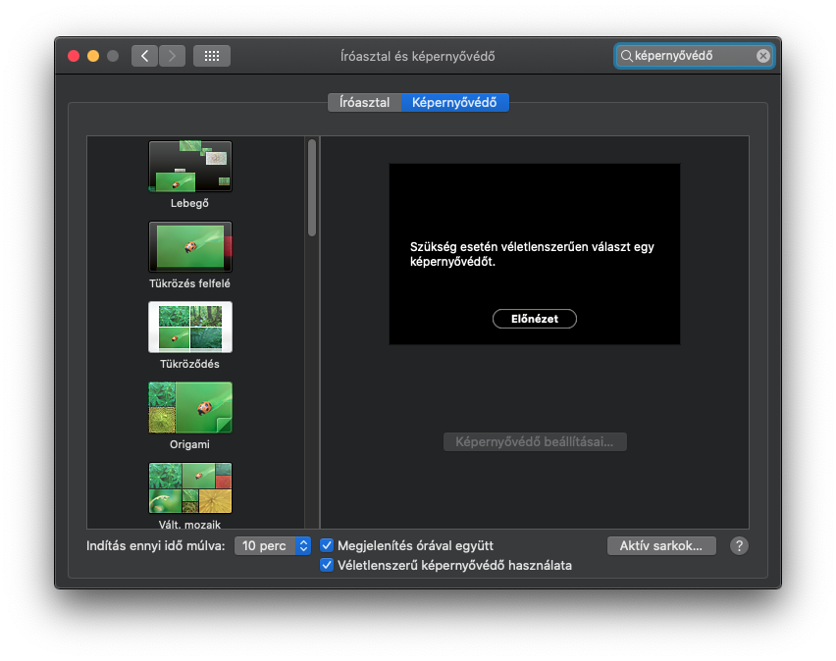Minimize the window with the yellow button
836x661 pixels.
pyautogui.click(x=93, y=56)
